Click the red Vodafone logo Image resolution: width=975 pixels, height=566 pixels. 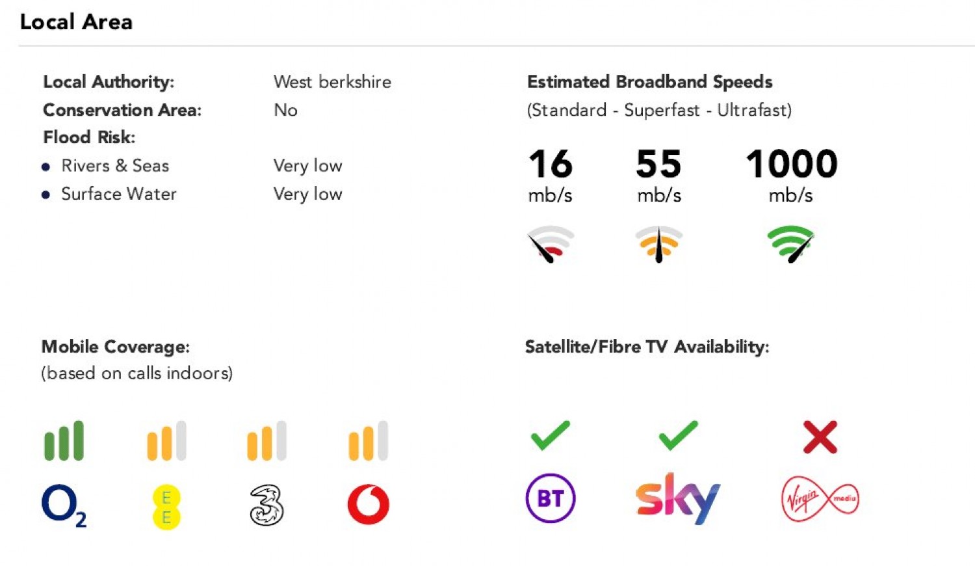pos(369,504)
